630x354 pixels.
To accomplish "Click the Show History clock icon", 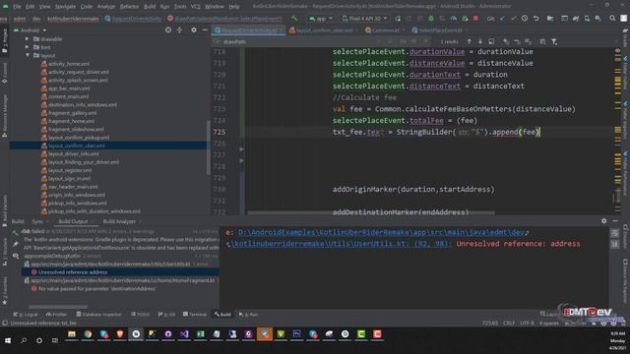I will 525,19.
